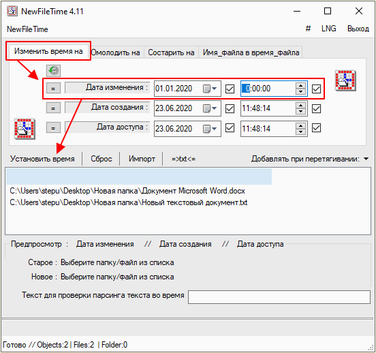This screenshot has height=353, width=376.
Task: Switch to the 'Состарить на' tab
Action: (171, 52)
